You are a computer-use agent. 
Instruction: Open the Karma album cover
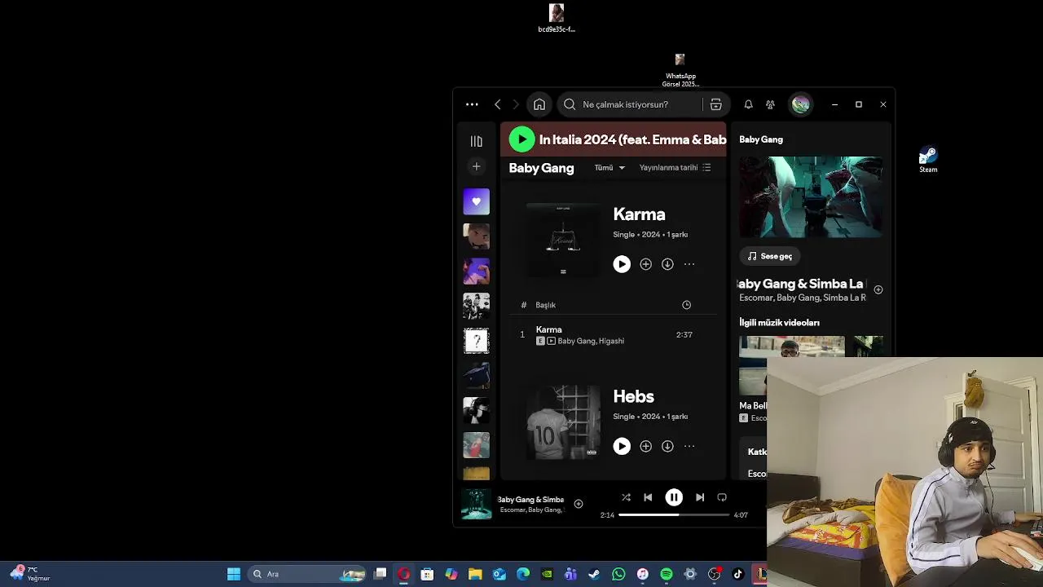pyautogui.click(x=563, y=240)
